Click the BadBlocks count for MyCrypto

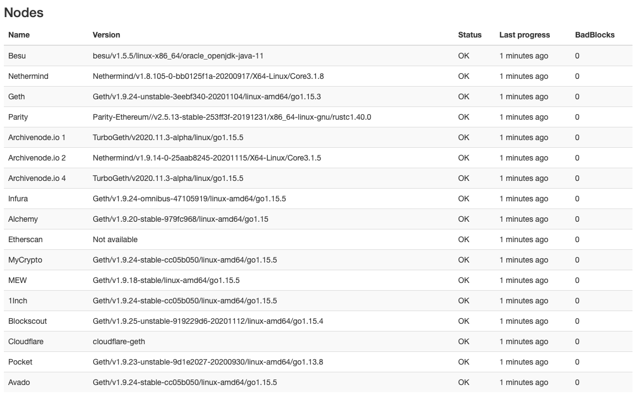click(x=577, y=260)
